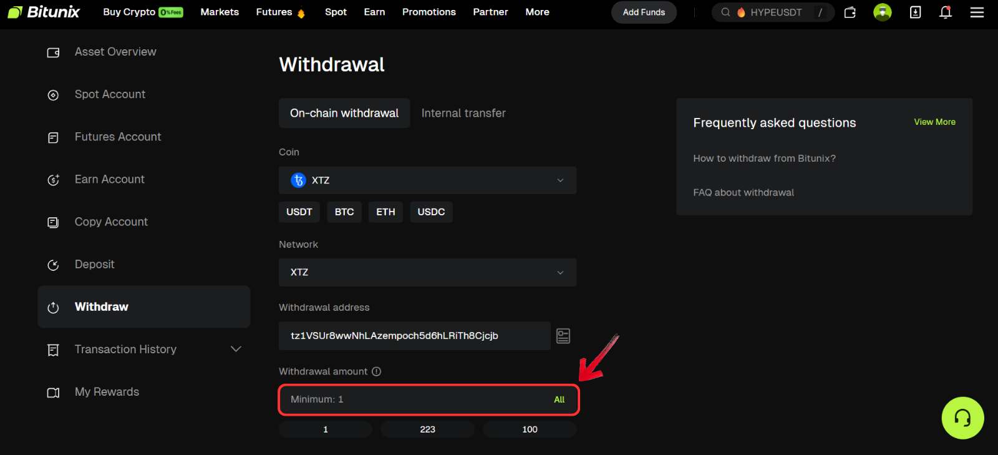Click the Spot Account sidebar icon
This screenshot has width=998, height=455.
pyautogui.click(x=54, y=95)
